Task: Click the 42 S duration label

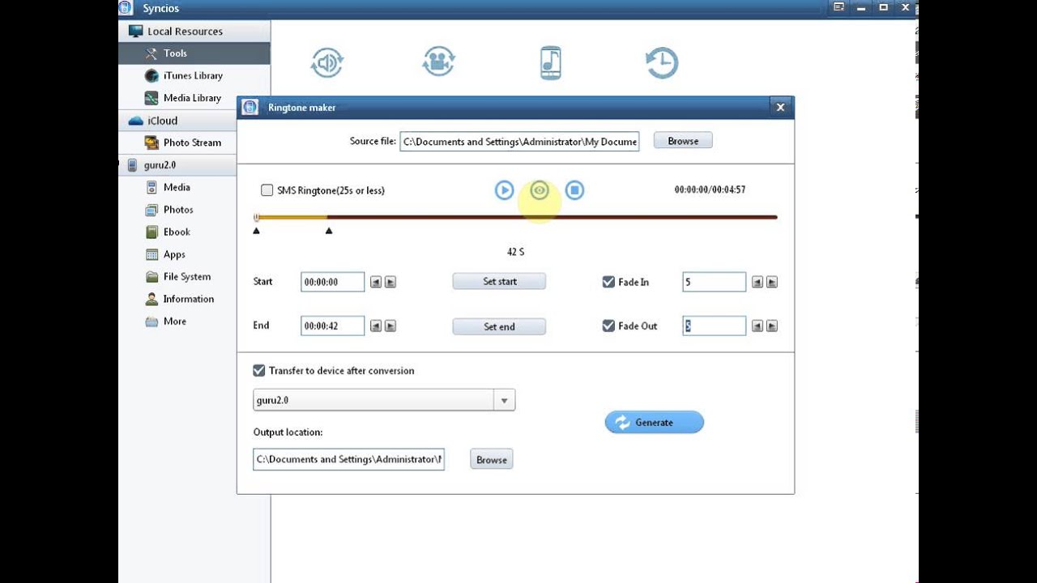Action: pyautogui.click(x=515, y=252)
